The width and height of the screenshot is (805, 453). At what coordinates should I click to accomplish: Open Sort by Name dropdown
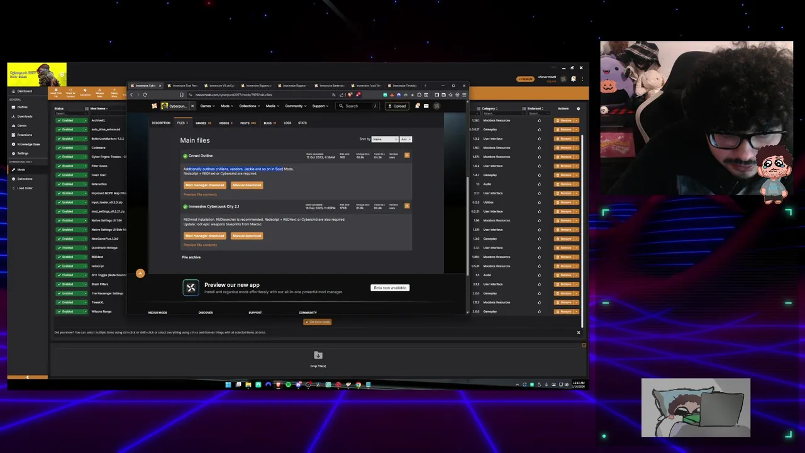pos(385,139)
